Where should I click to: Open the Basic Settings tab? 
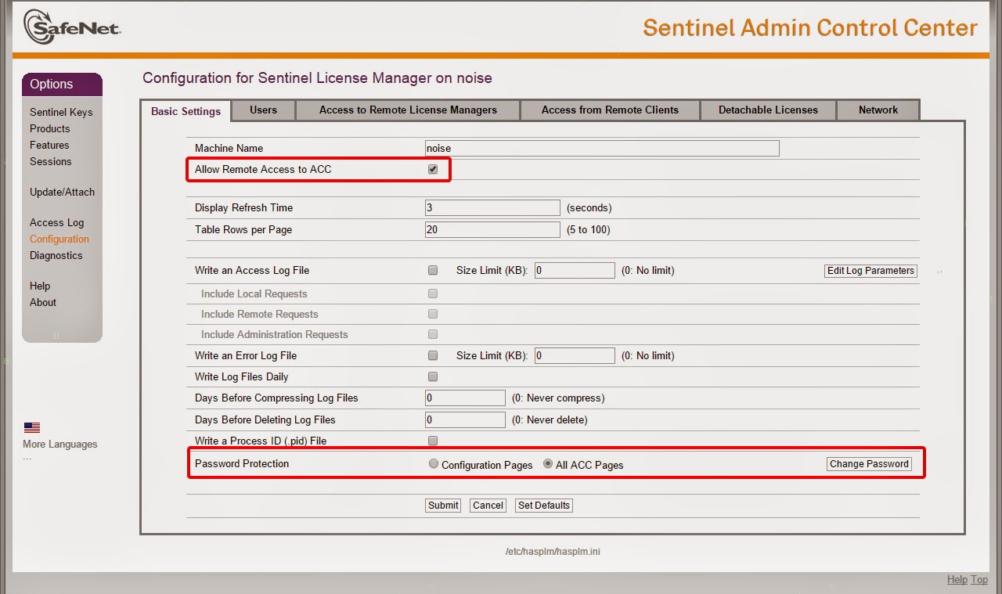tap(186, 111)
